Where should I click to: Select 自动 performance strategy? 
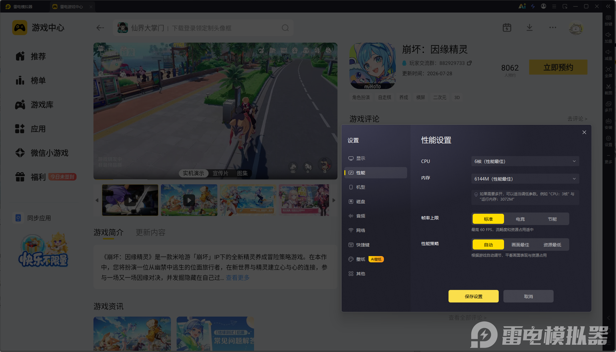pos(488,244)
